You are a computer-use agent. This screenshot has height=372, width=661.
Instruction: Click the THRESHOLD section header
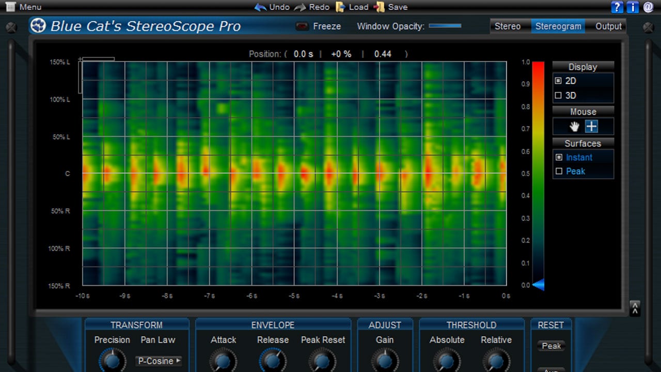(471, 325)
